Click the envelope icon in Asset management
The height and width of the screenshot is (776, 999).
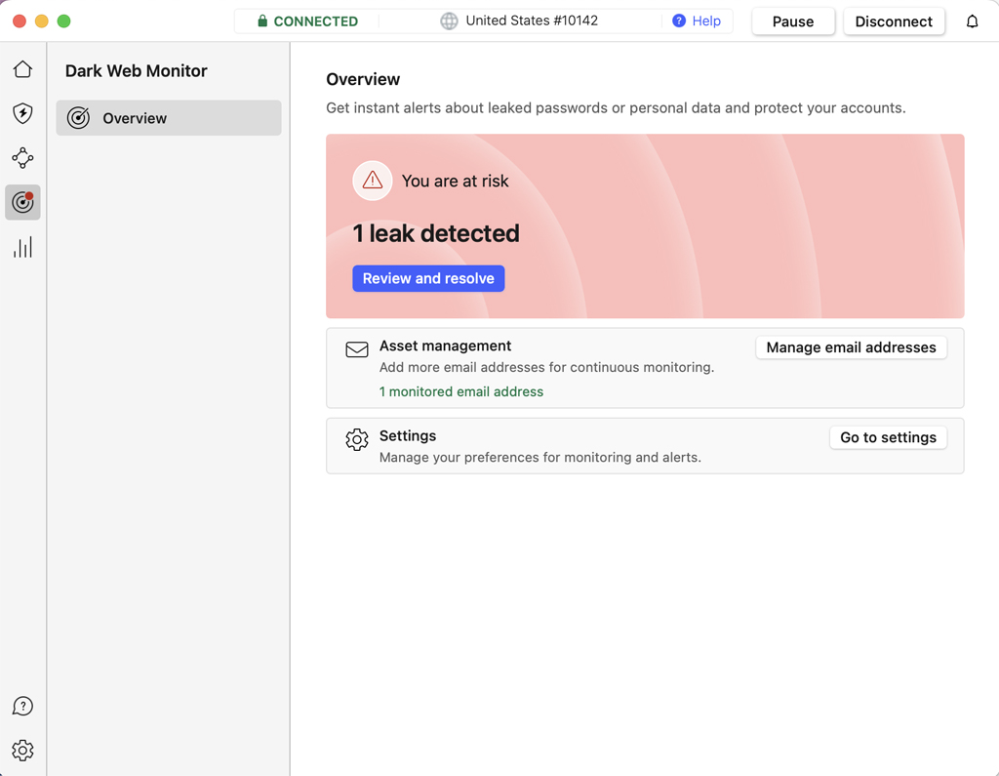tap(356, 348)
